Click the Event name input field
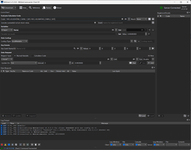 coord(127,23)
